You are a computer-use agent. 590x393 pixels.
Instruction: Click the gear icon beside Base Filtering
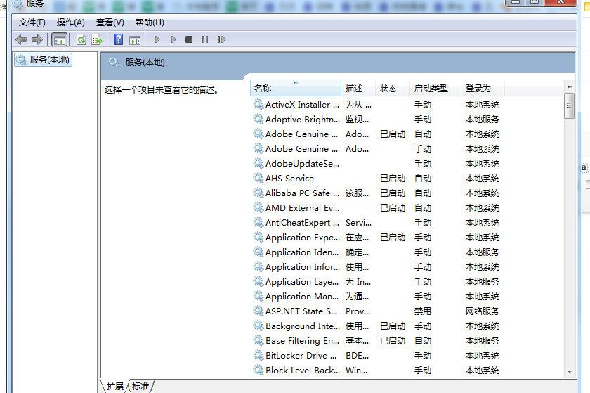tap(258, 341)
